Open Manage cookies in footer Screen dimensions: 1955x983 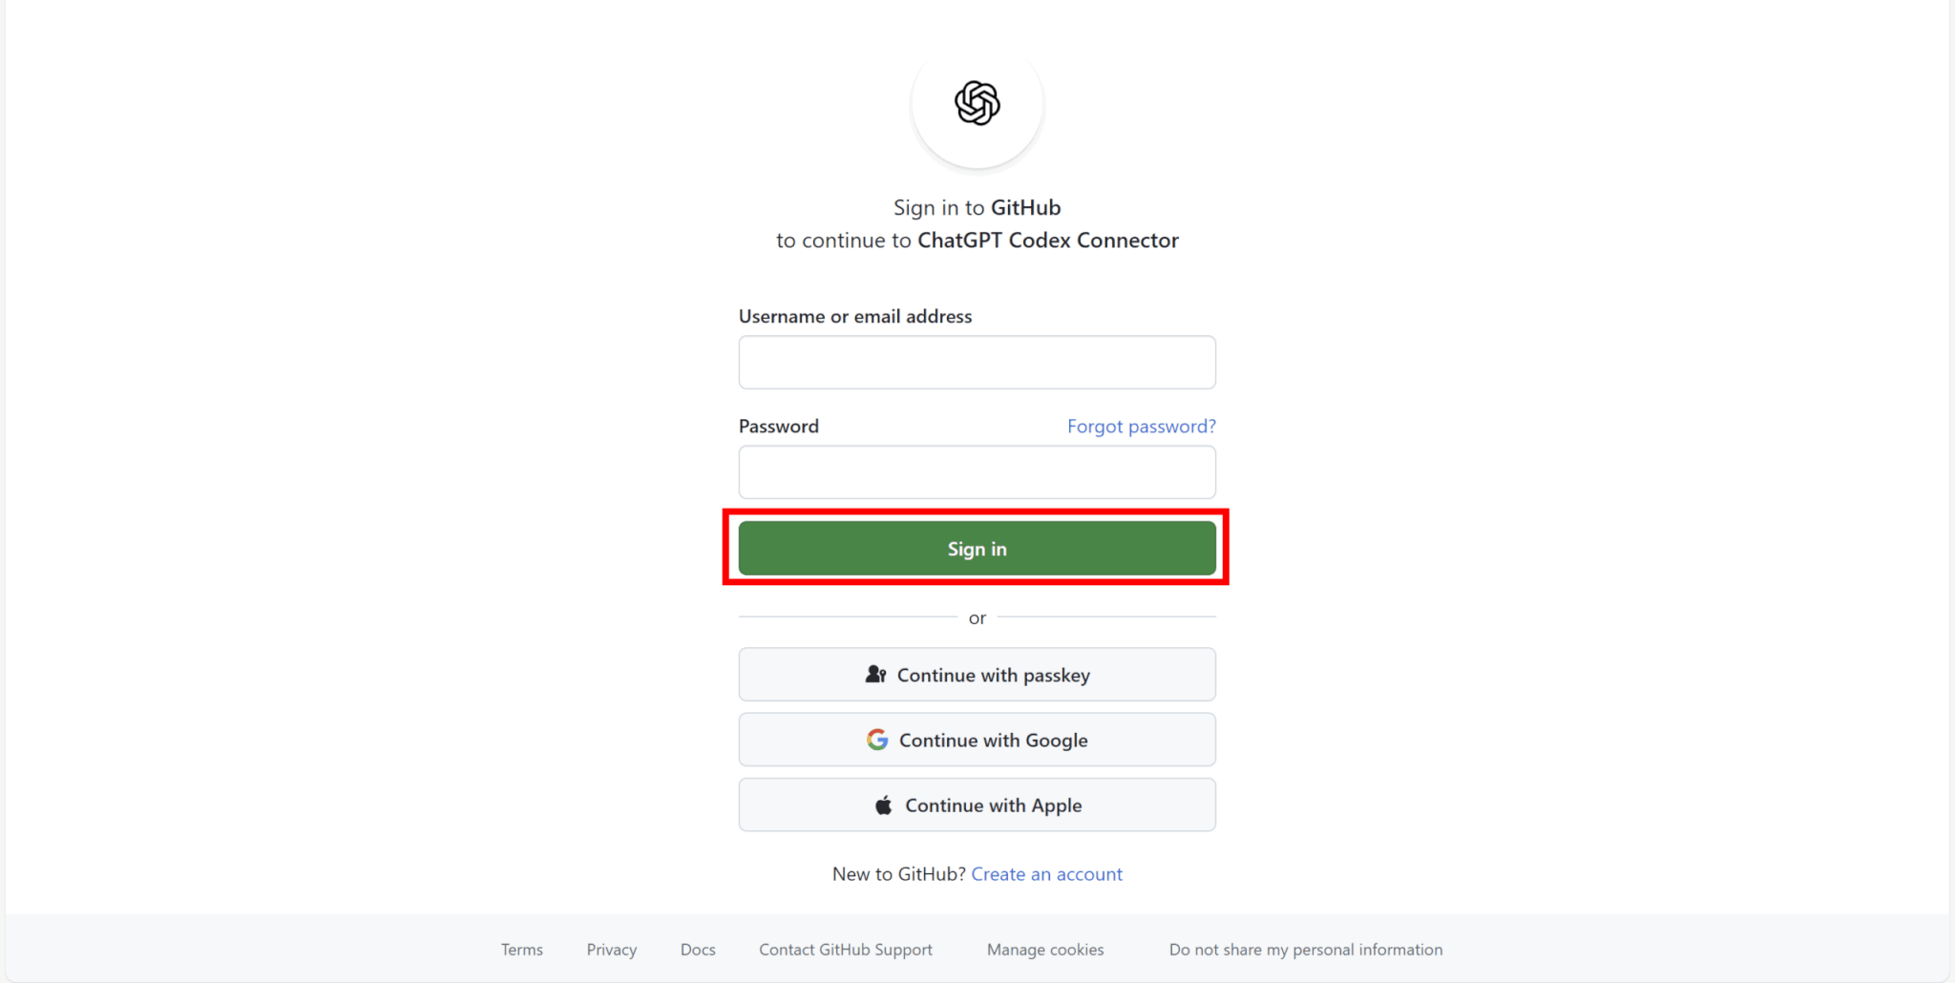click(x=1045, y=950)
